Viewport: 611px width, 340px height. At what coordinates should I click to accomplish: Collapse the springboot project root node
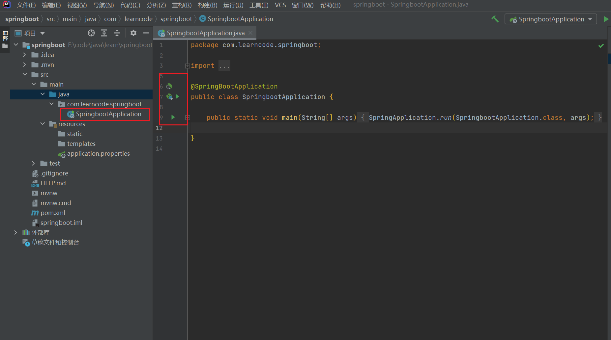[x=16, y=44]
